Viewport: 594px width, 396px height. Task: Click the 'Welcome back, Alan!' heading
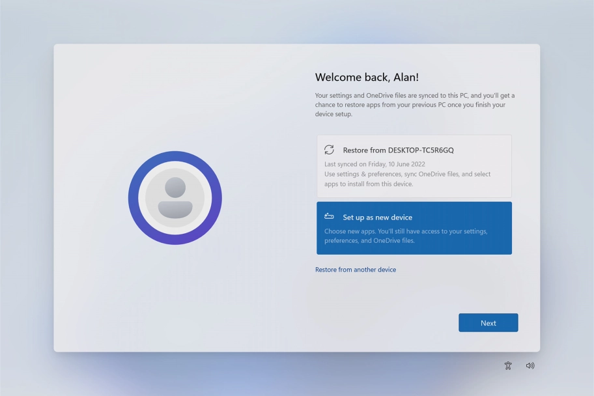(367, 78)
